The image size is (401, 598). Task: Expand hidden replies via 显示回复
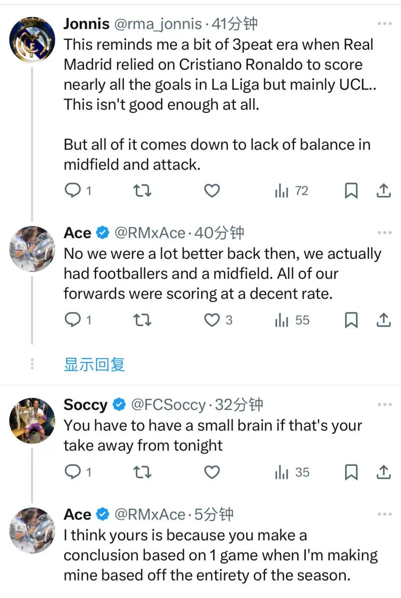[94, 364]
